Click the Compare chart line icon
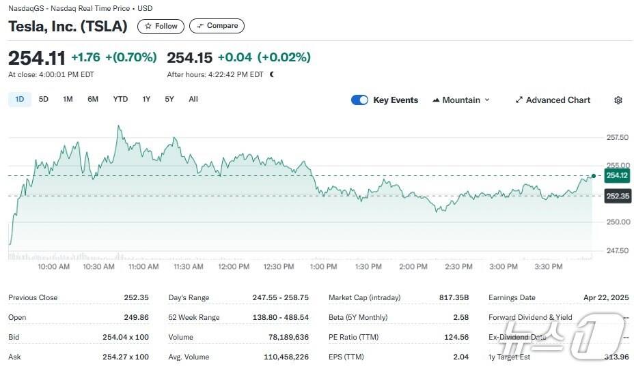 click(x=200, y=26)
